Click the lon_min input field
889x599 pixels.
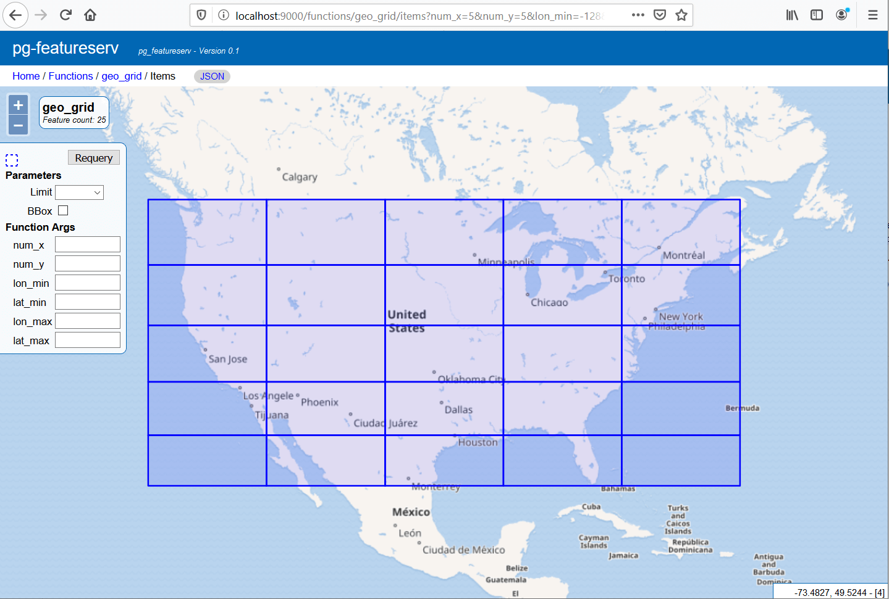(x=88, y=283)
